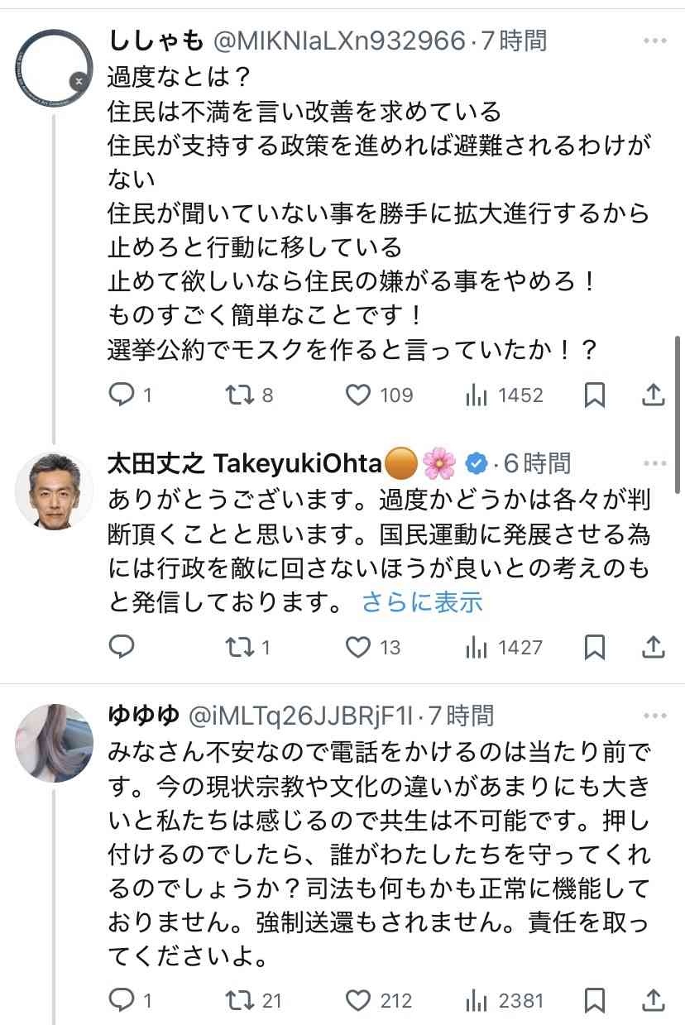This screenshot has width=685, height=1025.
Task: Open more options for 太田丈之's post
Action: click(x=654, y=463)
